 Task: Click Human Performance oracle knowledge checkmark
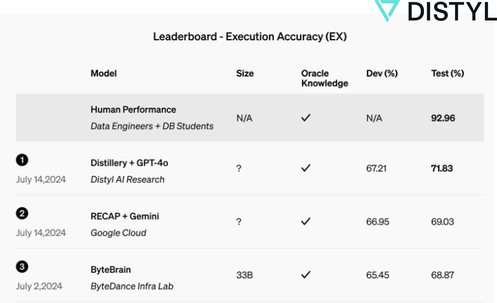[306, 118]
